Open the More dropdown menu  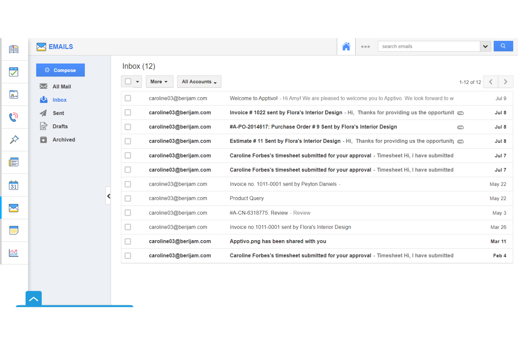pos(160,81)
